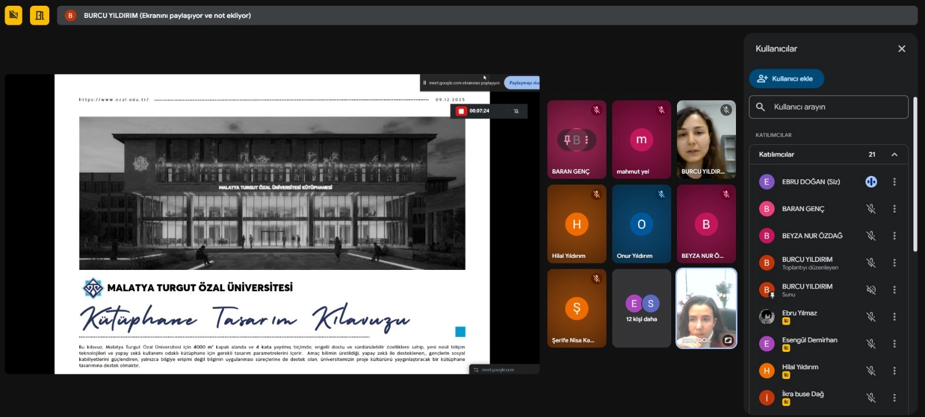This screenshot has height=417, width=925.
Task: Toggle BURCU YILDIRIM Sunu audio mute icon
Action: pos(871,290)
